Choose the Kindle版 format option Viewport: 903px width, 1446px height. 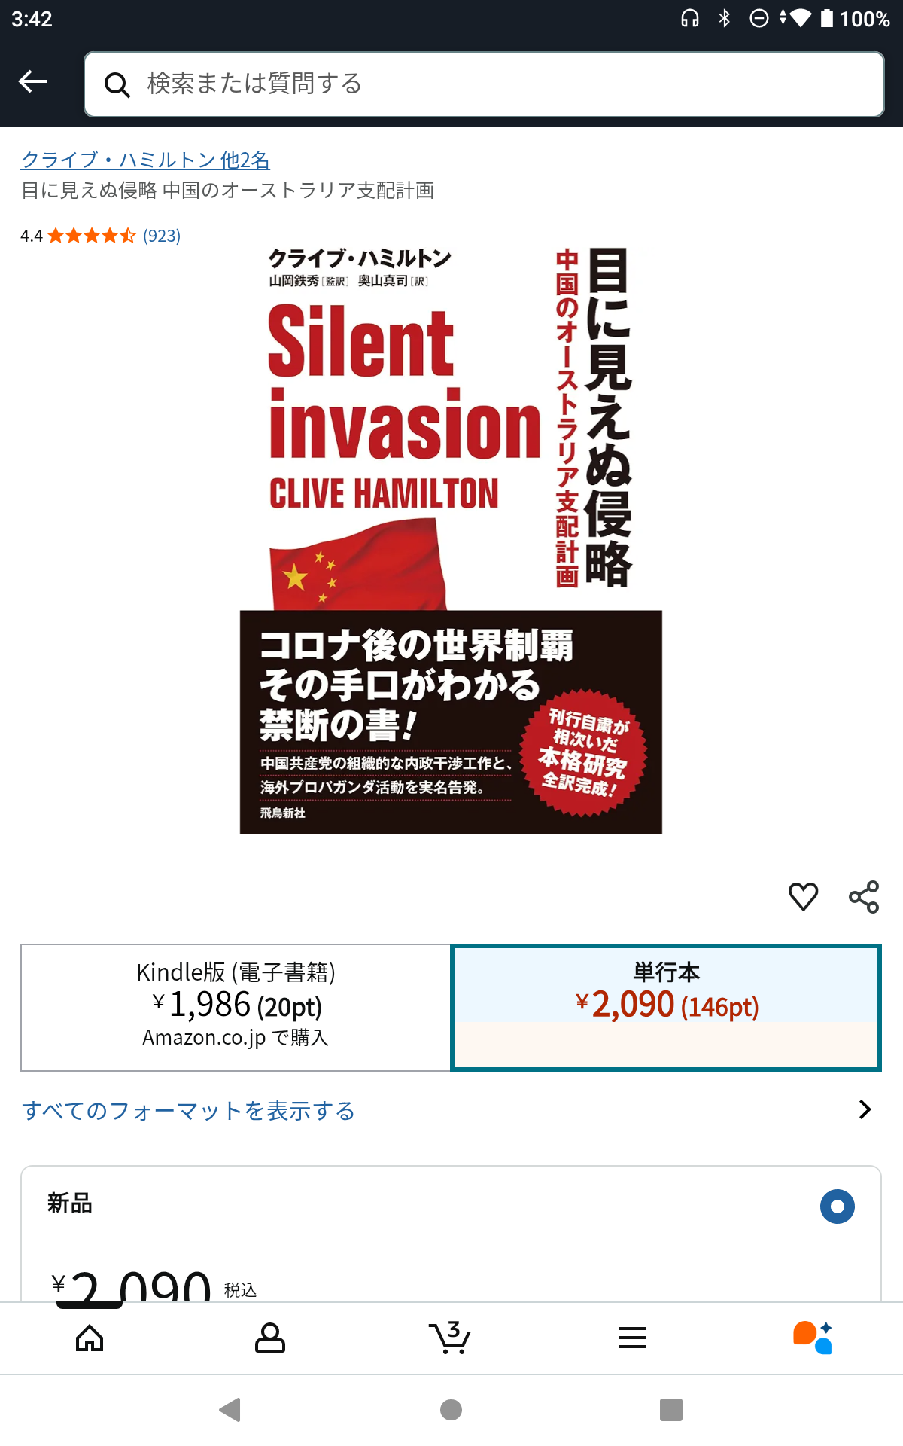[236, 1007]
